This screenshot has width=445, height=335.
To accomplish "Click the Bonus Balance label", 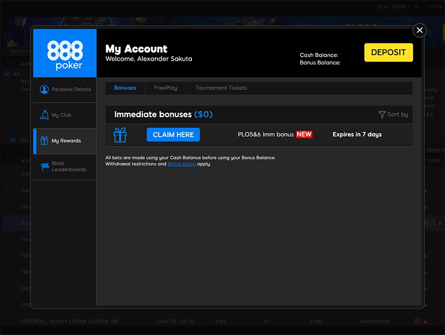I will click(x=320, y=63).
